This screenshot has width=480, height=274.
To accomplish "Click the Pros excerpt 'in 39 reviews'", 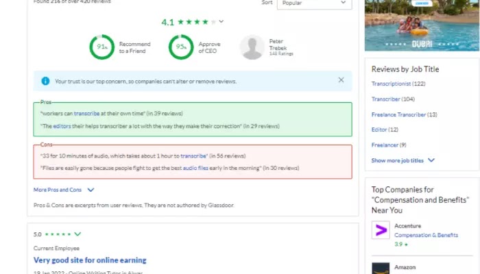I will pyautogui.click(x=165, y=114).
